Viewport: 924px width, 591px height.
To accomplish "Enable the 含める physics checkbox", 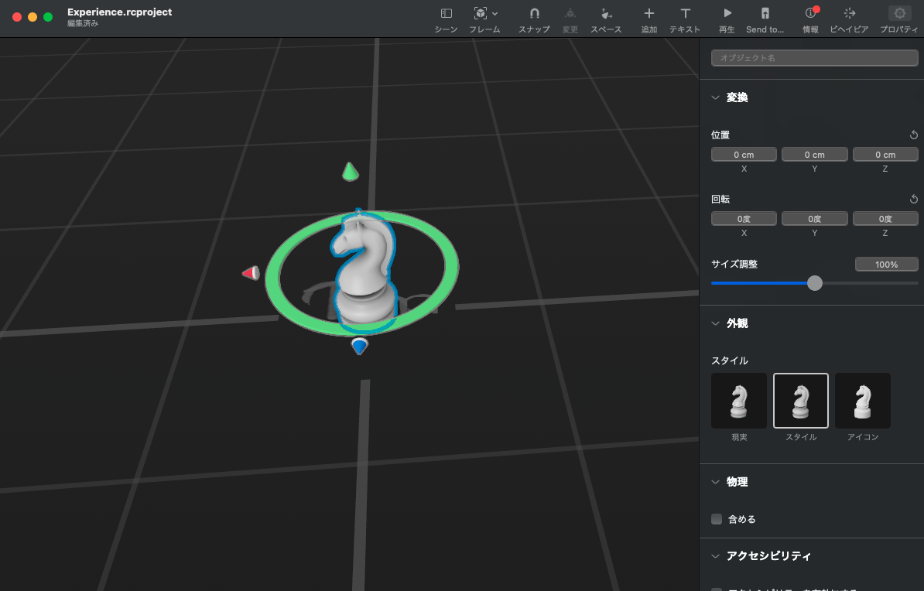I will coord(717,519).
